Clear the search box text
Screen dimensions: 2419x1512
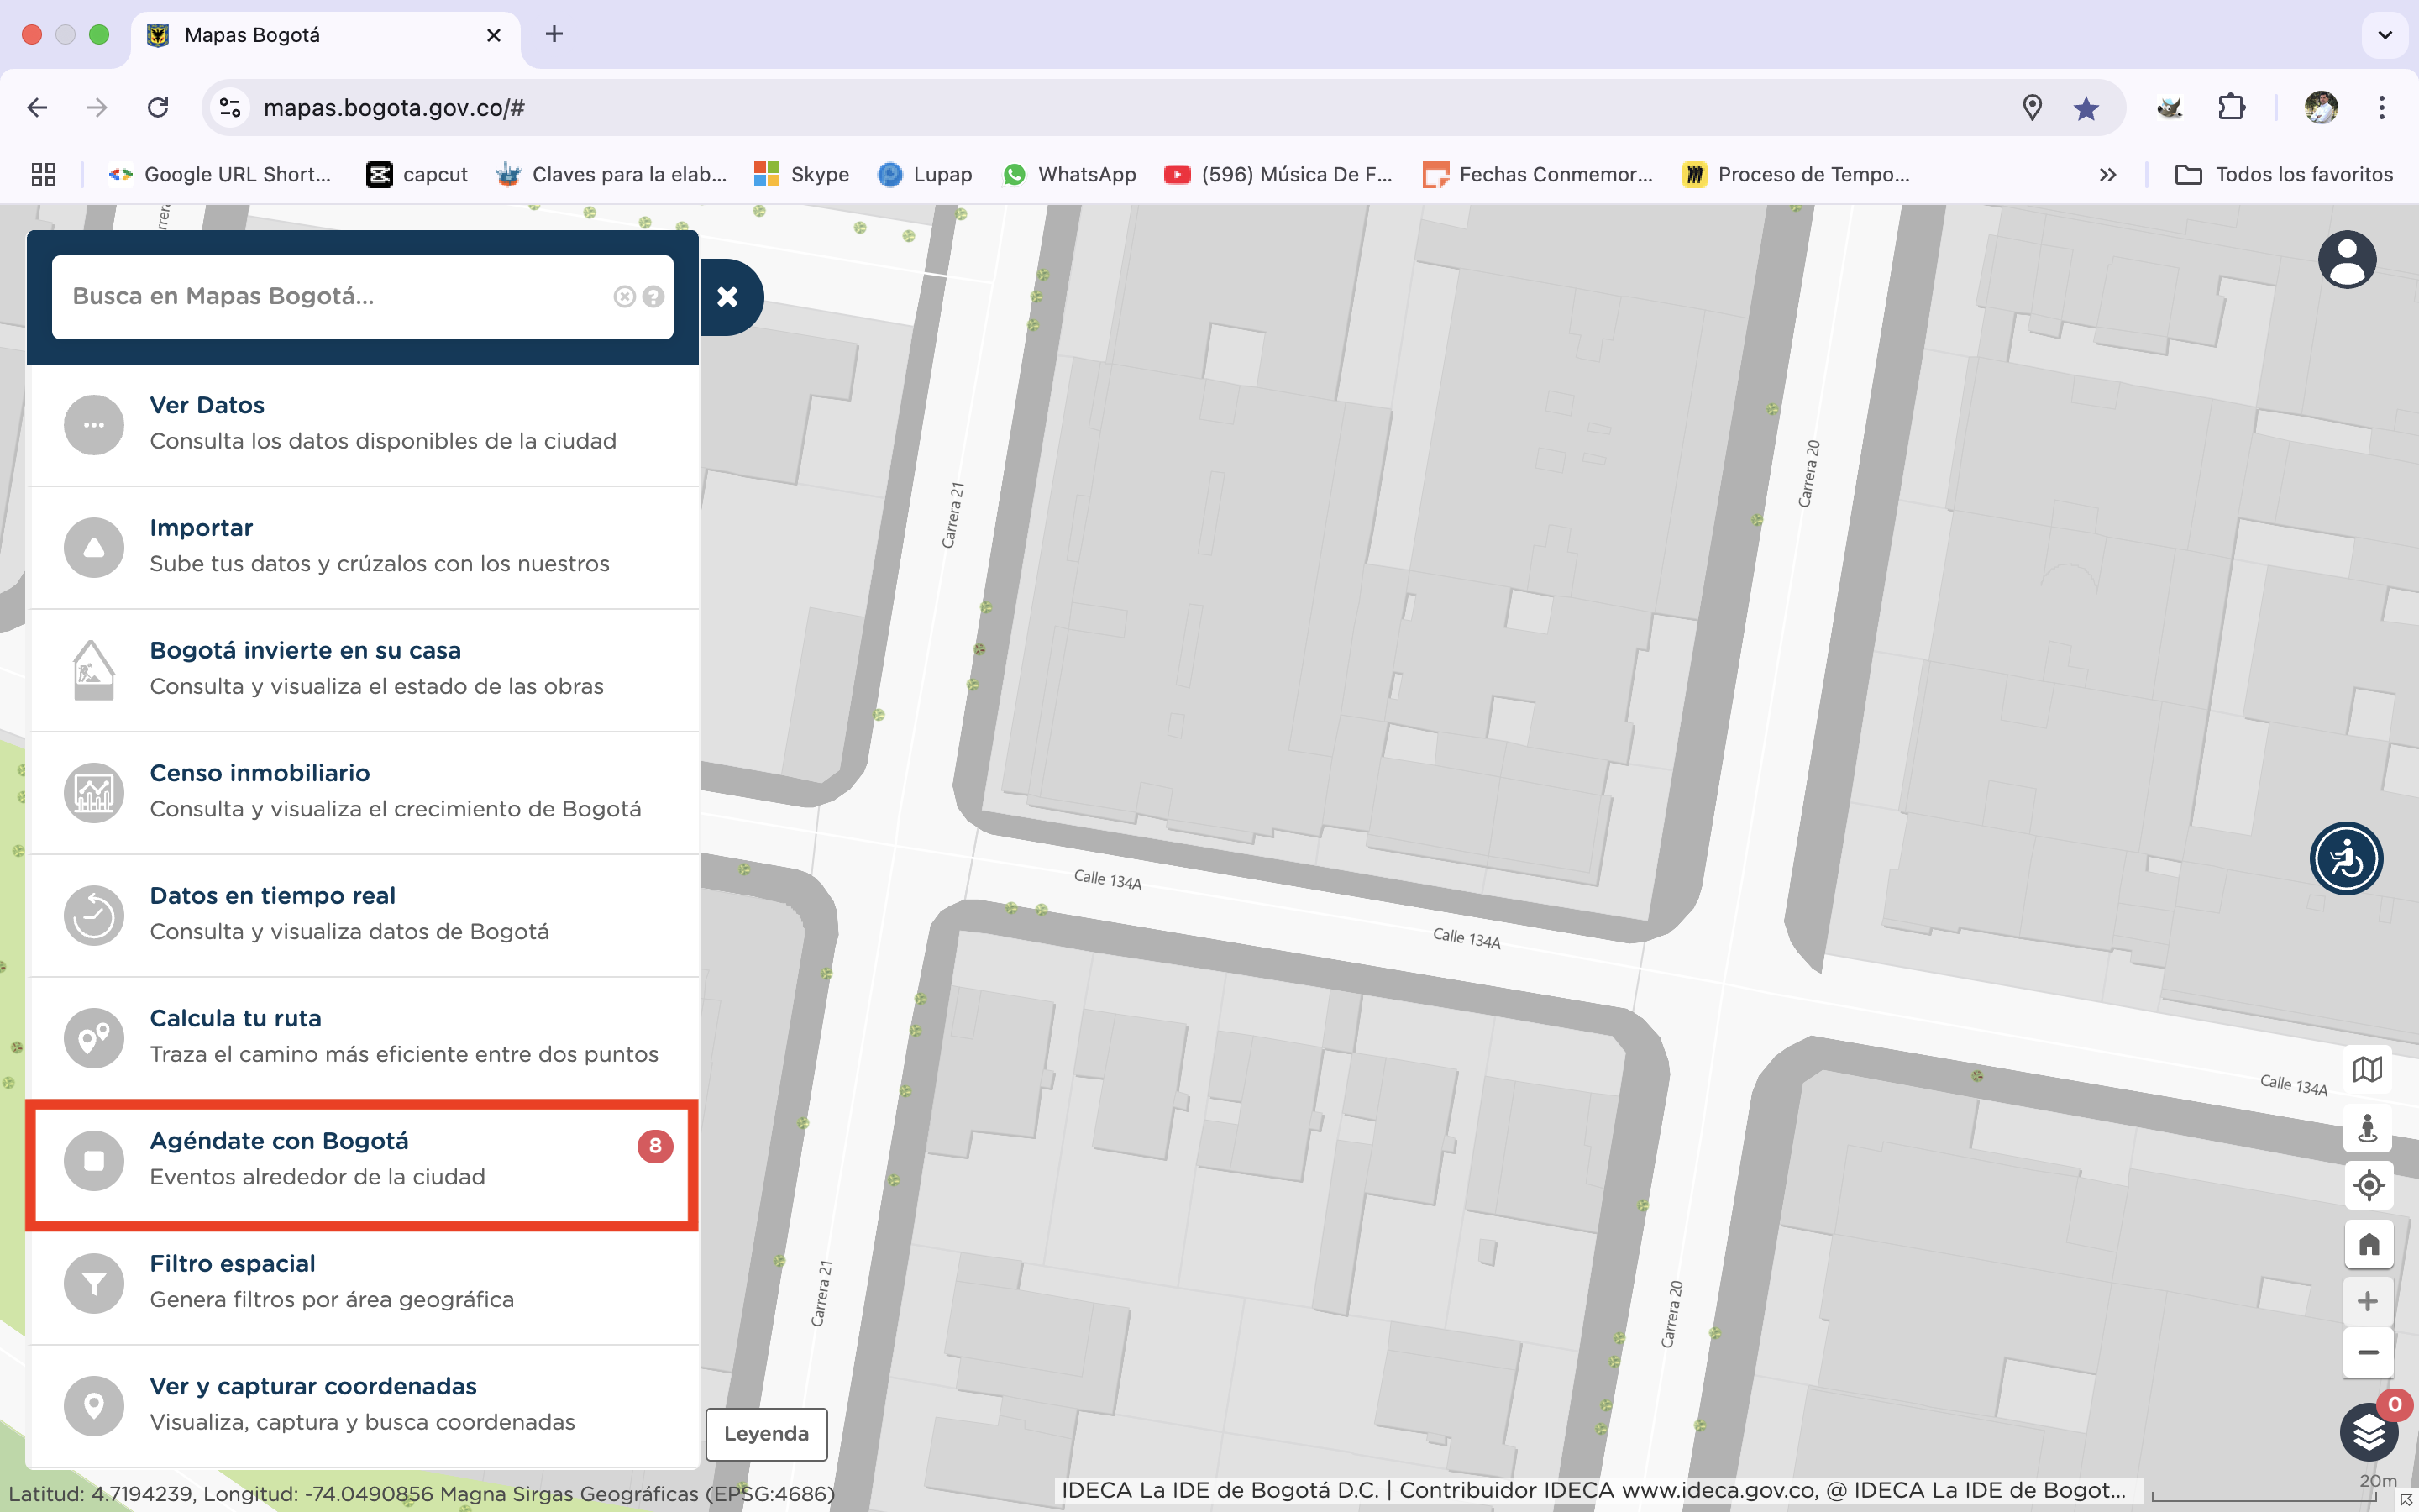pyautogui.click(x=624, y=296)
